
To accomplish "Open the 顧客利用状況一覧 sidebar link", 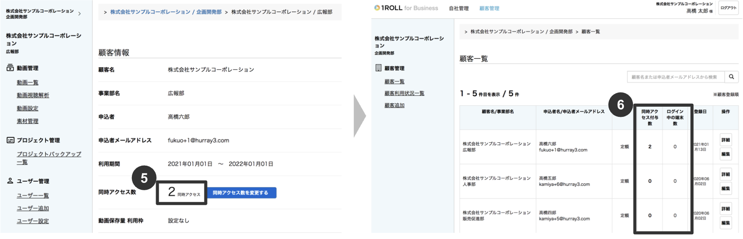I will 404,93.
